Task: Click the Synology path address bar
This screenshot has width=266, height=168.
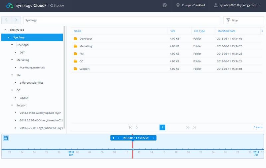Action: click(x=122, y=20)
